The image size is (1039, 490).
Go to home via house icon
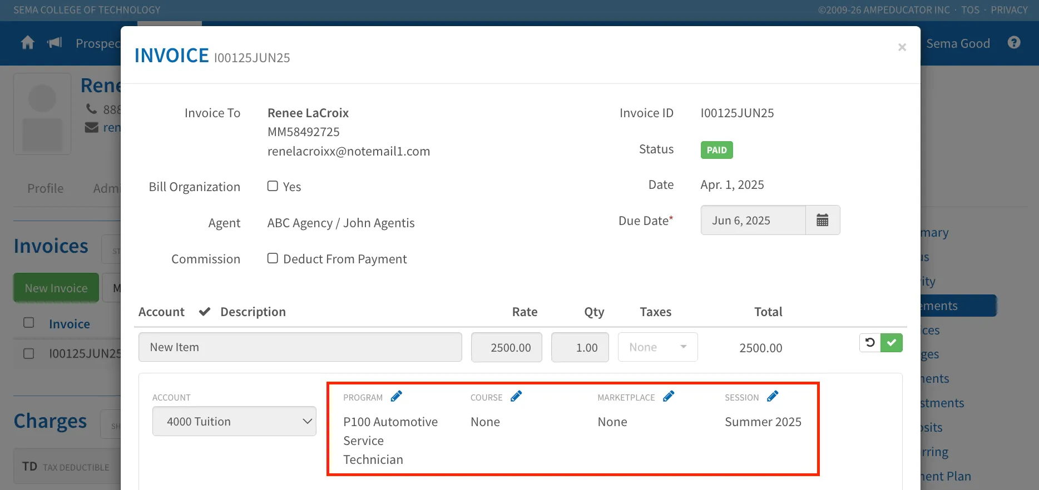click(x=28, y=43)
